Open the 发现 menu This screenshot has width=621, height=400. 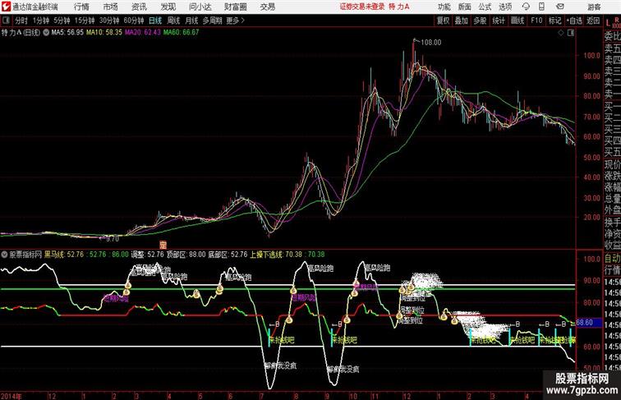[168, 7]
